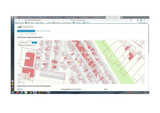Open the downloads arrow icon
Viewport: 160px width, 113px height.
(147, 20)
